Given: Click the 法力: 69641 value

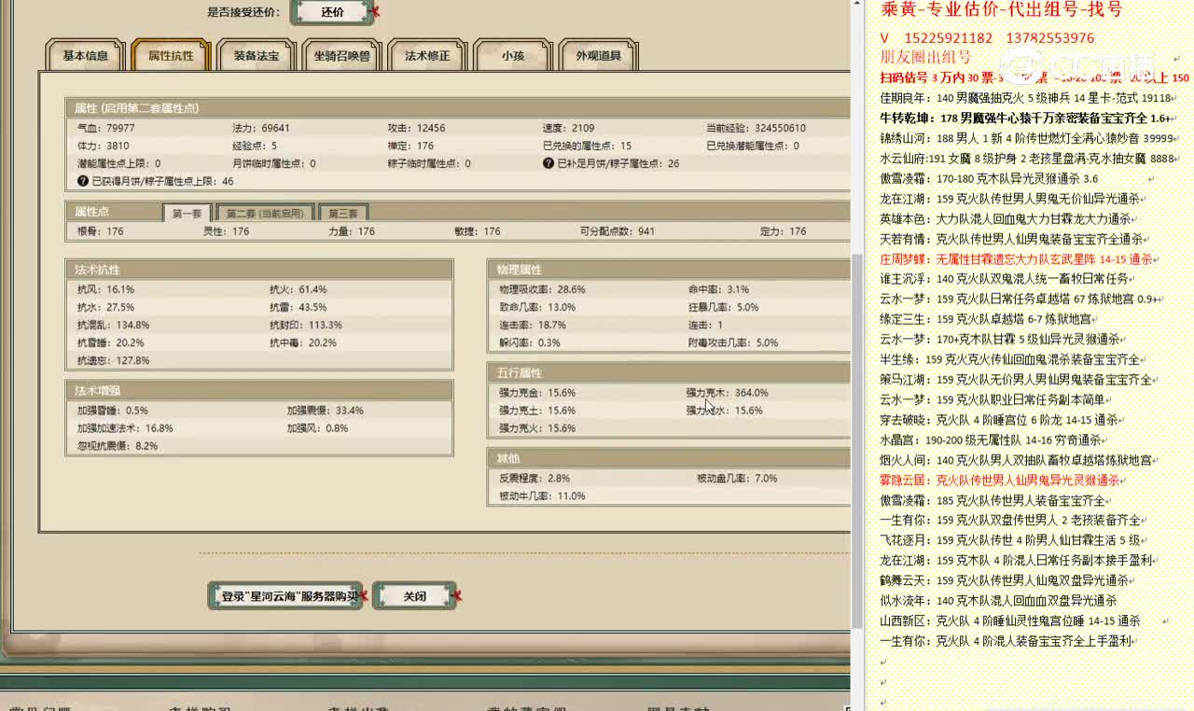Looking at the screenshot, I should 260,128.
